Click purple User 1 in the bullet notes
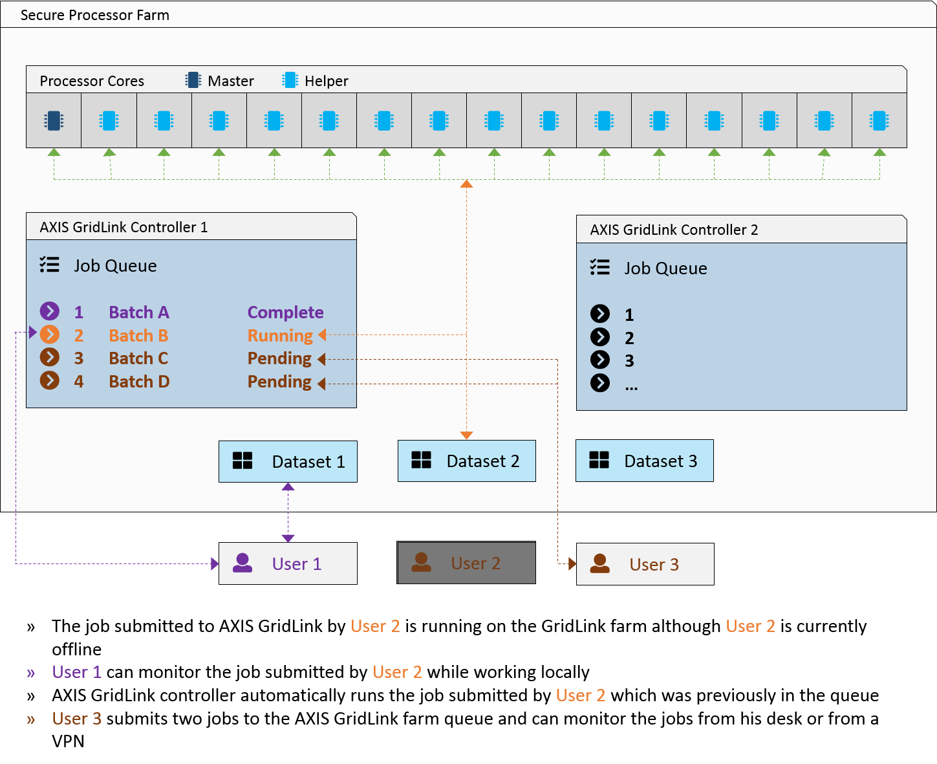937x764 pixels. point(76,672)
